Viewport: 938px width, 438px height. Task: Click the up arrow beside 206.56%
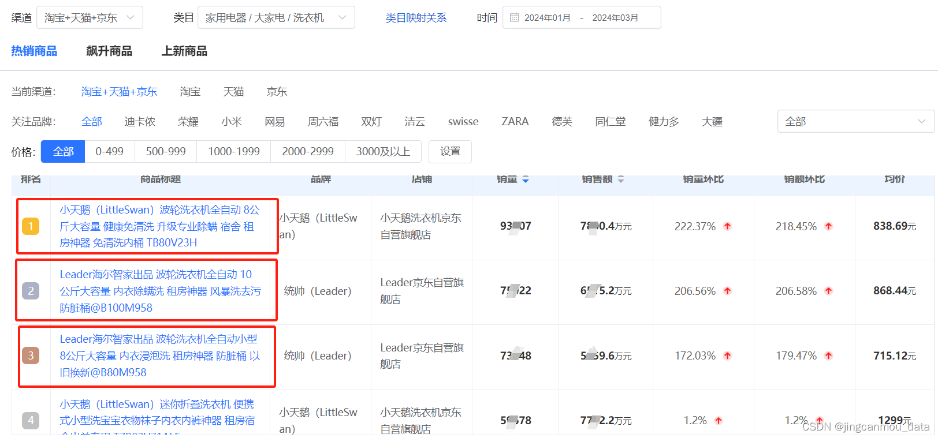click(728, 291)
